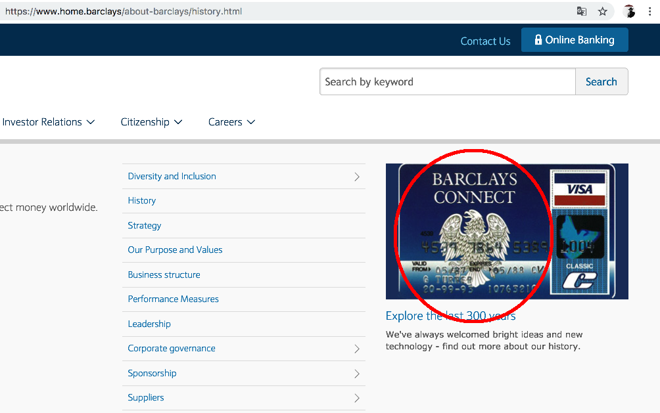The height and width of the screenshot is (413, 660).
Task: Click the browser address bar URL
Action: (x=124, y=11)
